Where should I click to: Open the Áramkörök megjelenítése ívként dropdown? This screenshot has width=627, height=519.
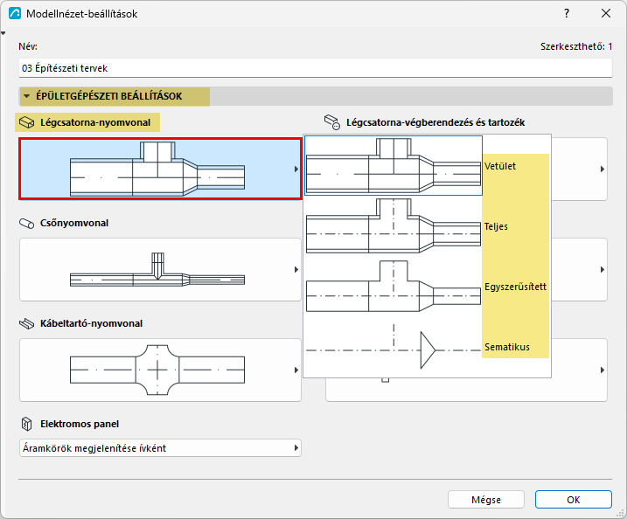(160, 448)
